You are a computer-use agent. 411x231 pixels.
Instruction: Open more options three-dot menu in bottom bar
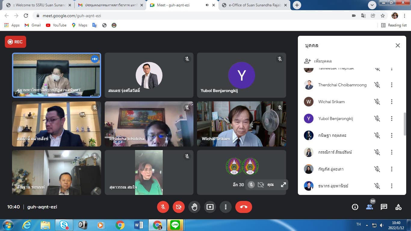(226, 207)
